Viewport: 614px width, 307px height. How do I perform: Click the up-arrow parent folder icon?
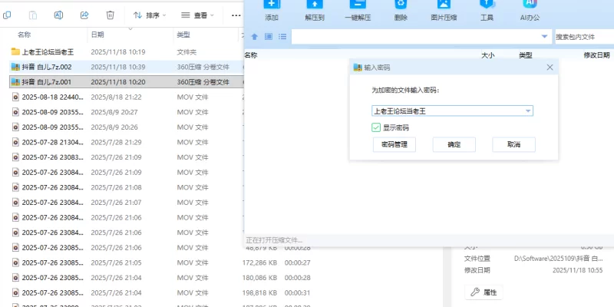point(255,36)
